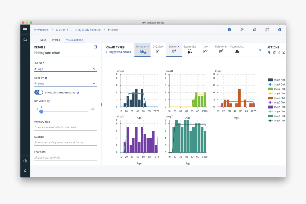The image size is (306, 204).
Task: Go to My Projects breadcrumb
Action: pos(41,30)
